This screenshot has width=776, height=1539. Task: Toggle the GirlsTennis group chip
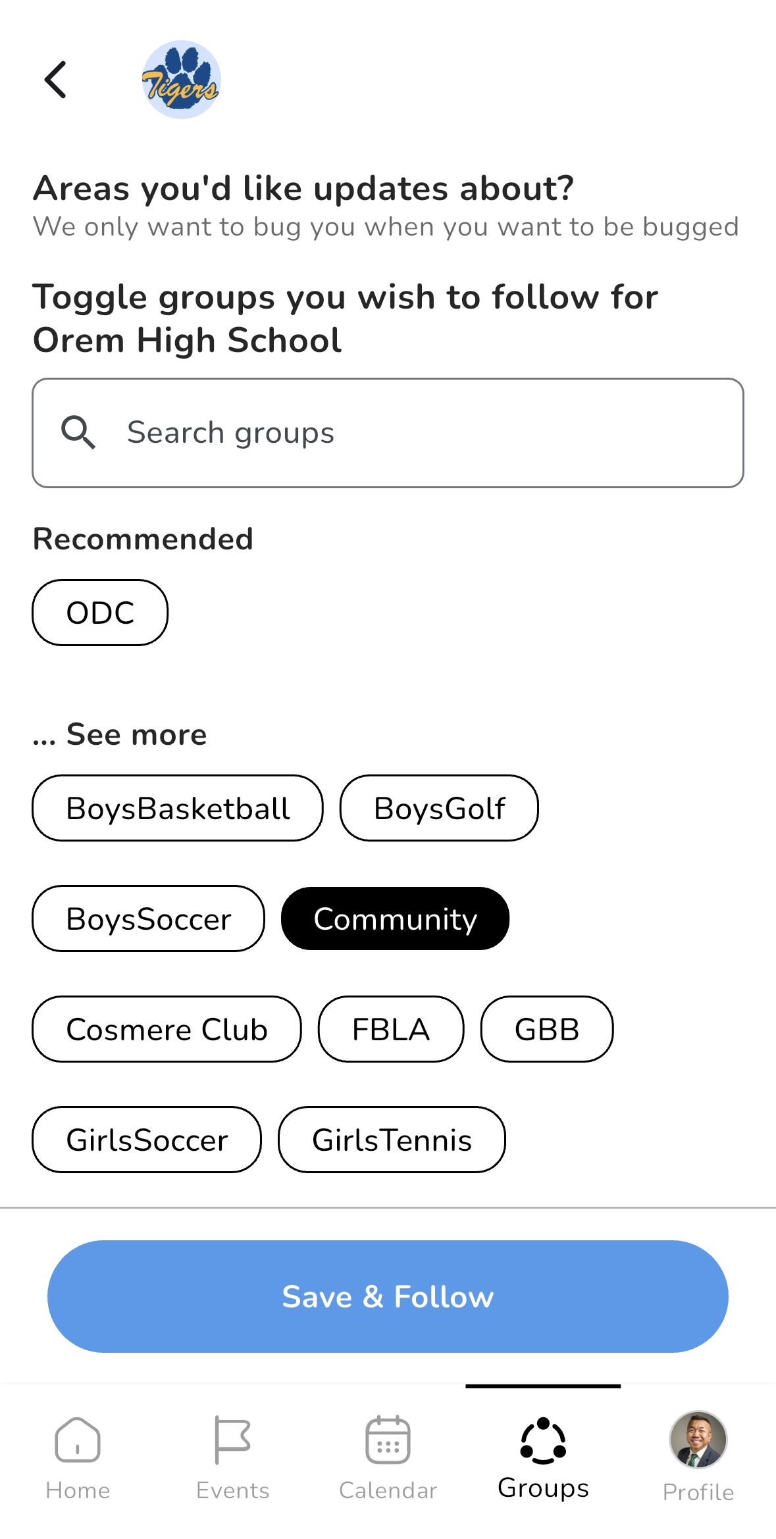coord(392,1140)
